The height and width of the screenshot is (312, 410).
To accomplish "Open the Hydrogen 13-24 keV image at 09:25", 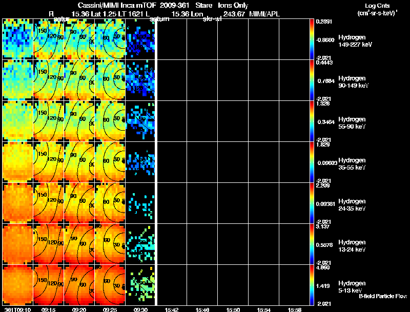I will click(110, 244).
